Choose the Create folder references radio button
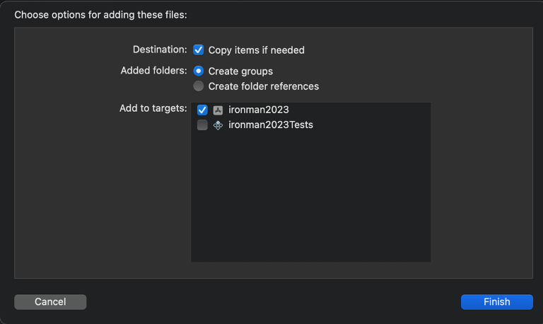Image resolution: width=543 pixels, height=324 pixels. (x=199, y=86)
